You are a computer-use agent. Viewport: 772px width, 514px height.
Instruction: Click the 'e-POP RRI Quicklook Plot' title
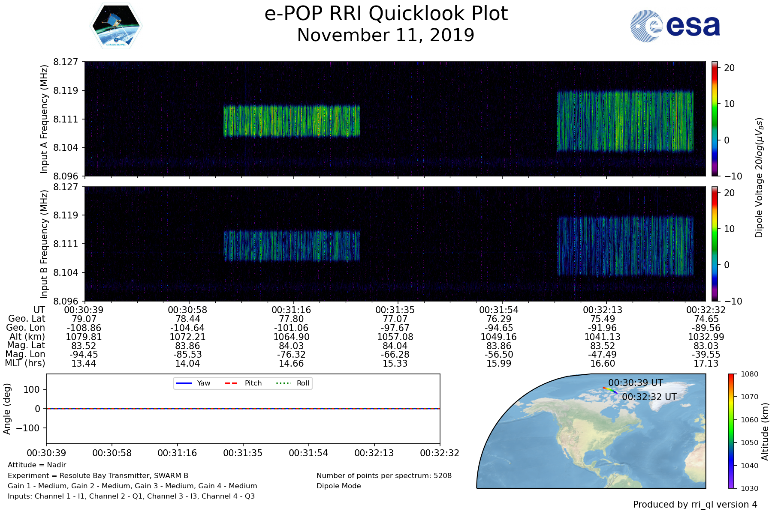(386, 14)
